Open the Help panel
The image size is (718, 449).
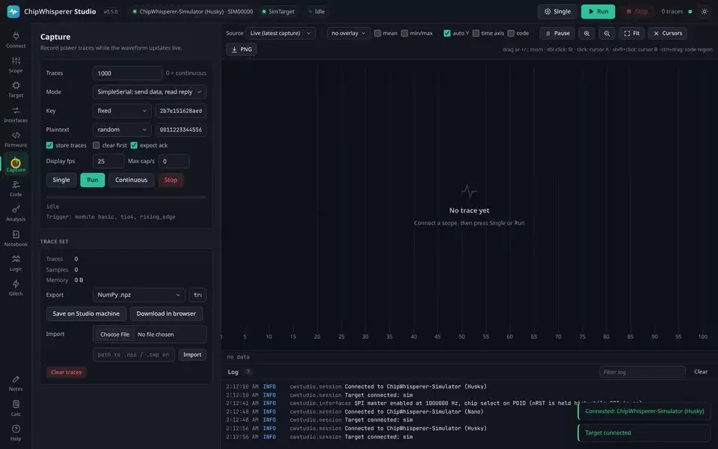pyautogui.click(x=16, y=433)
